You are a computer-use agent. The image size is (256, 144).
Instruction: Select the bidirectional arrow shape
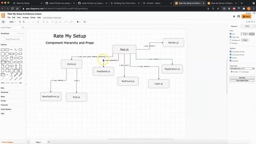16,75
